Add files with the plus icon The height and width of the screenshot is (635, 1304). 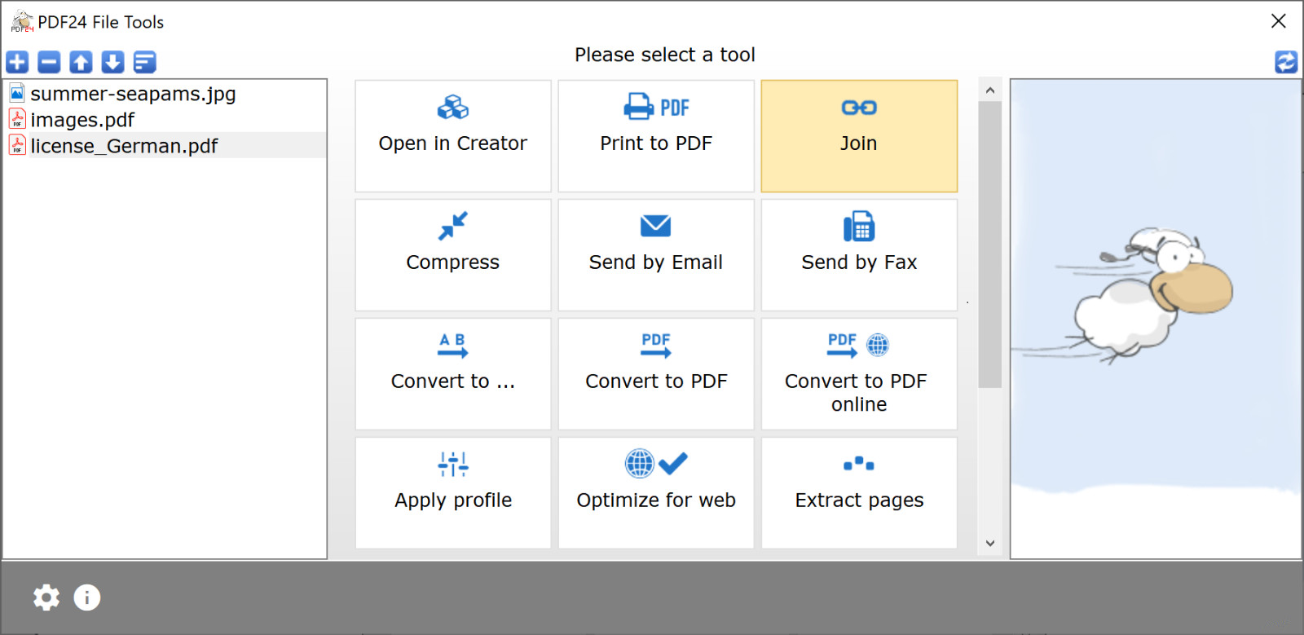(x=17, y=62)
